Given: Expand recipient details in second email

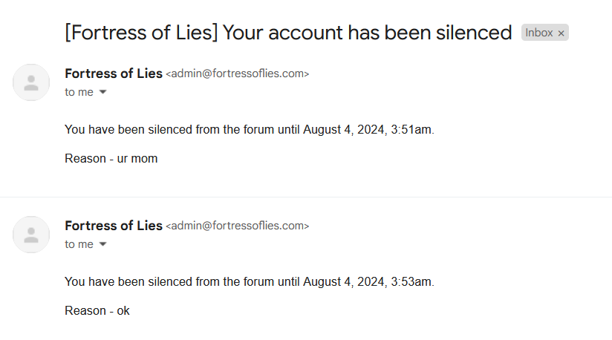Looking at the screenshot, I should pyautogui.click(x=102, y=244).
